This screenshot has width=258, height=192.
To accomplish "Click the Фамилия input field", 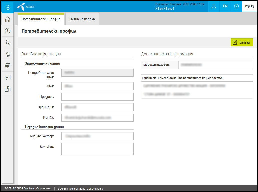I will pyautogui.click(x=97, y=107).
